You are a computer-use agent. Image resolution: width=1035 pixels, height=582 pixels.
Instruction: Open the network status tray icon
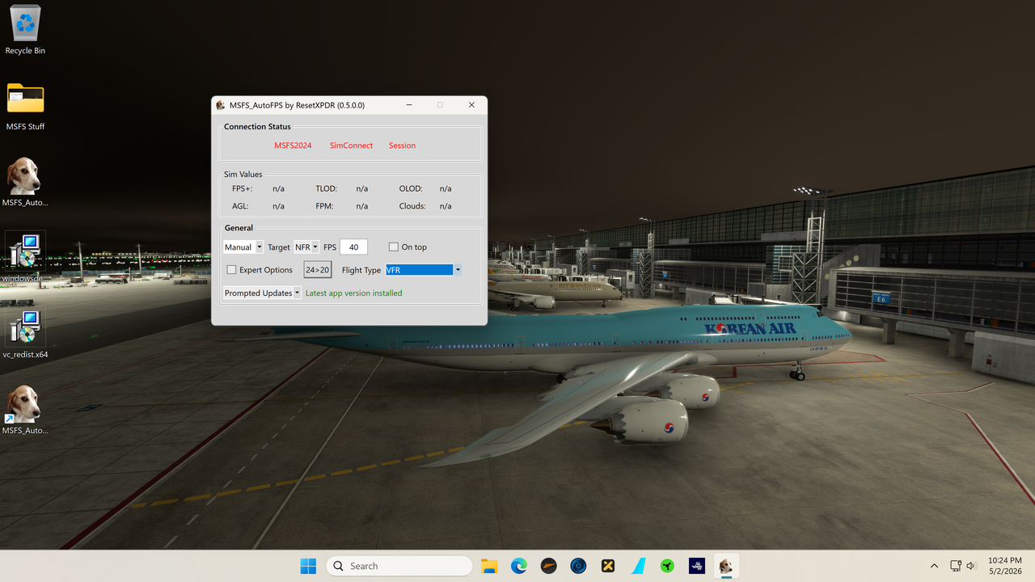click(955, 566)
